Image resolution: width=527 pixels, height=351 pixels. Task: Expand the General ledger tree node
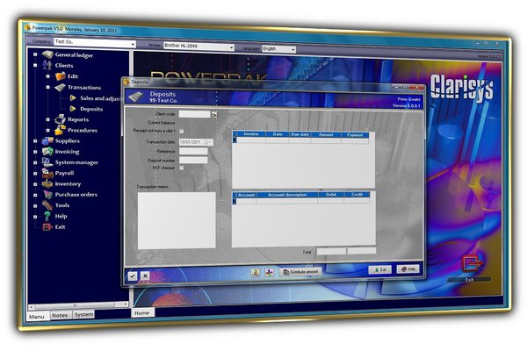pos(35,54)
